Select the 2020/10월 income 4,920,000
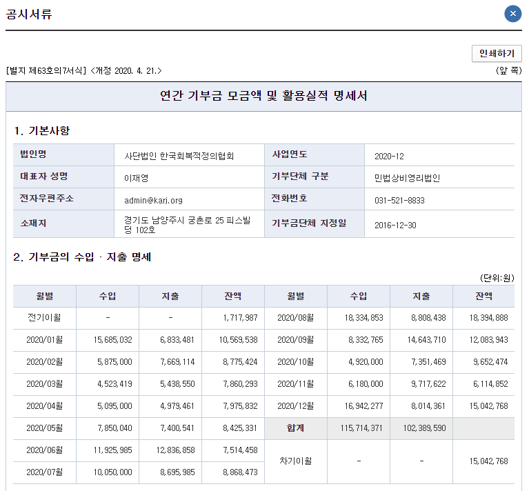The height and width of the screenshot is (491, 529). tap(366, 362)
